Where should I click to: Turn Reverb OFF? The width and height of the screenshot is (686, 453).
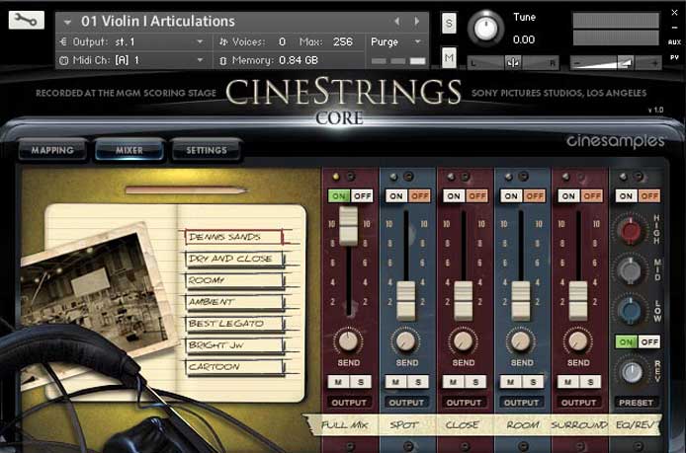(649, 341)
